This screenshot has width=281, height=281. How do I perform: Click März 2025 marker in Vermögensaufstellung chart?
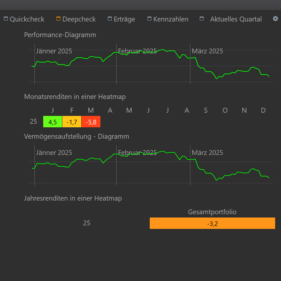[207, 153]
